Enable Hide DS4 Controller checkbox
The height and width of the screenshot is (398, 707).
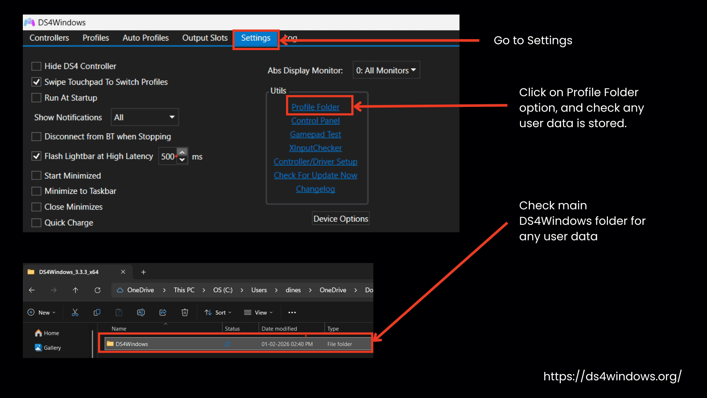(36, 66)
